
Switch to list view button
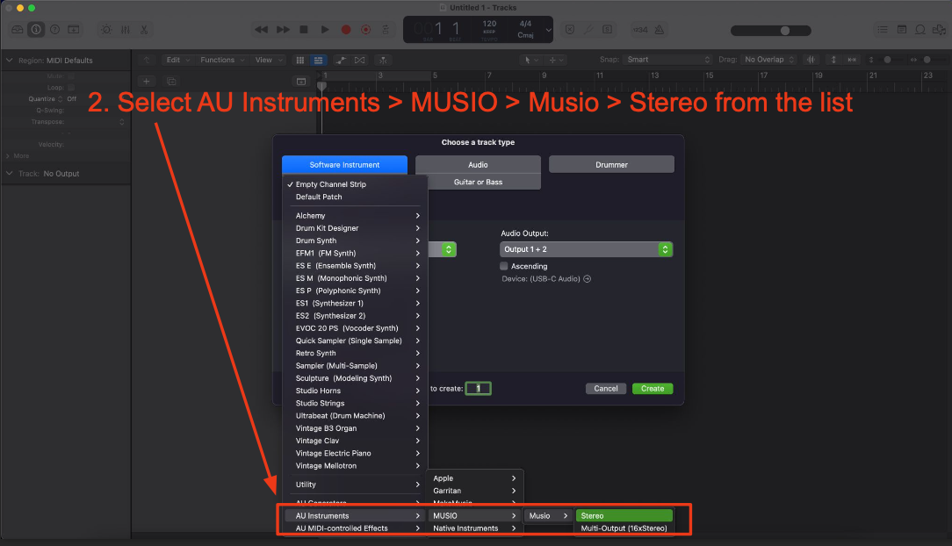coord(318,60)
